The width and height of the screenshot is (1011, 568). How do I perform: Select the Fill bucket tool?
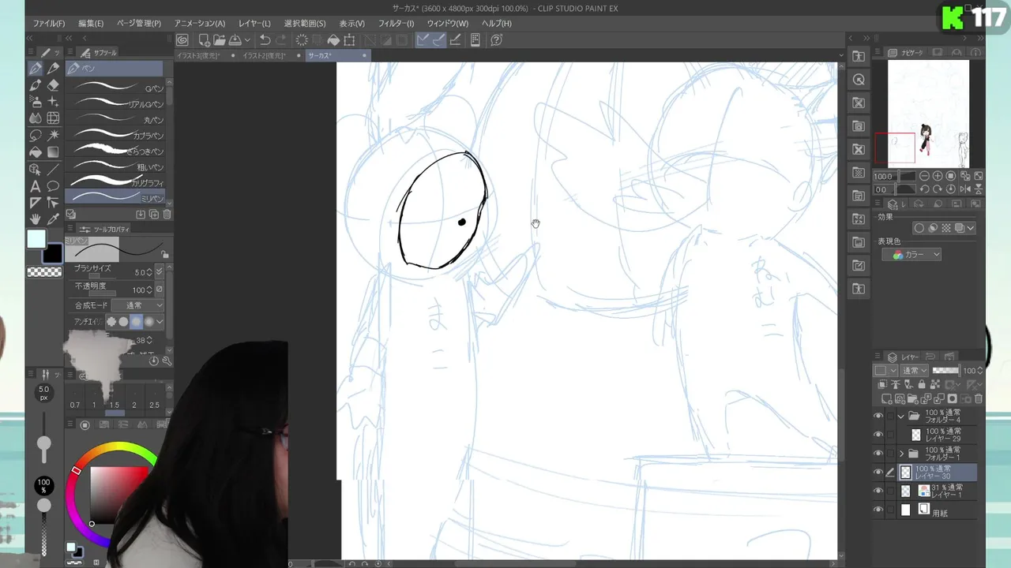click(x=36, y=152)
